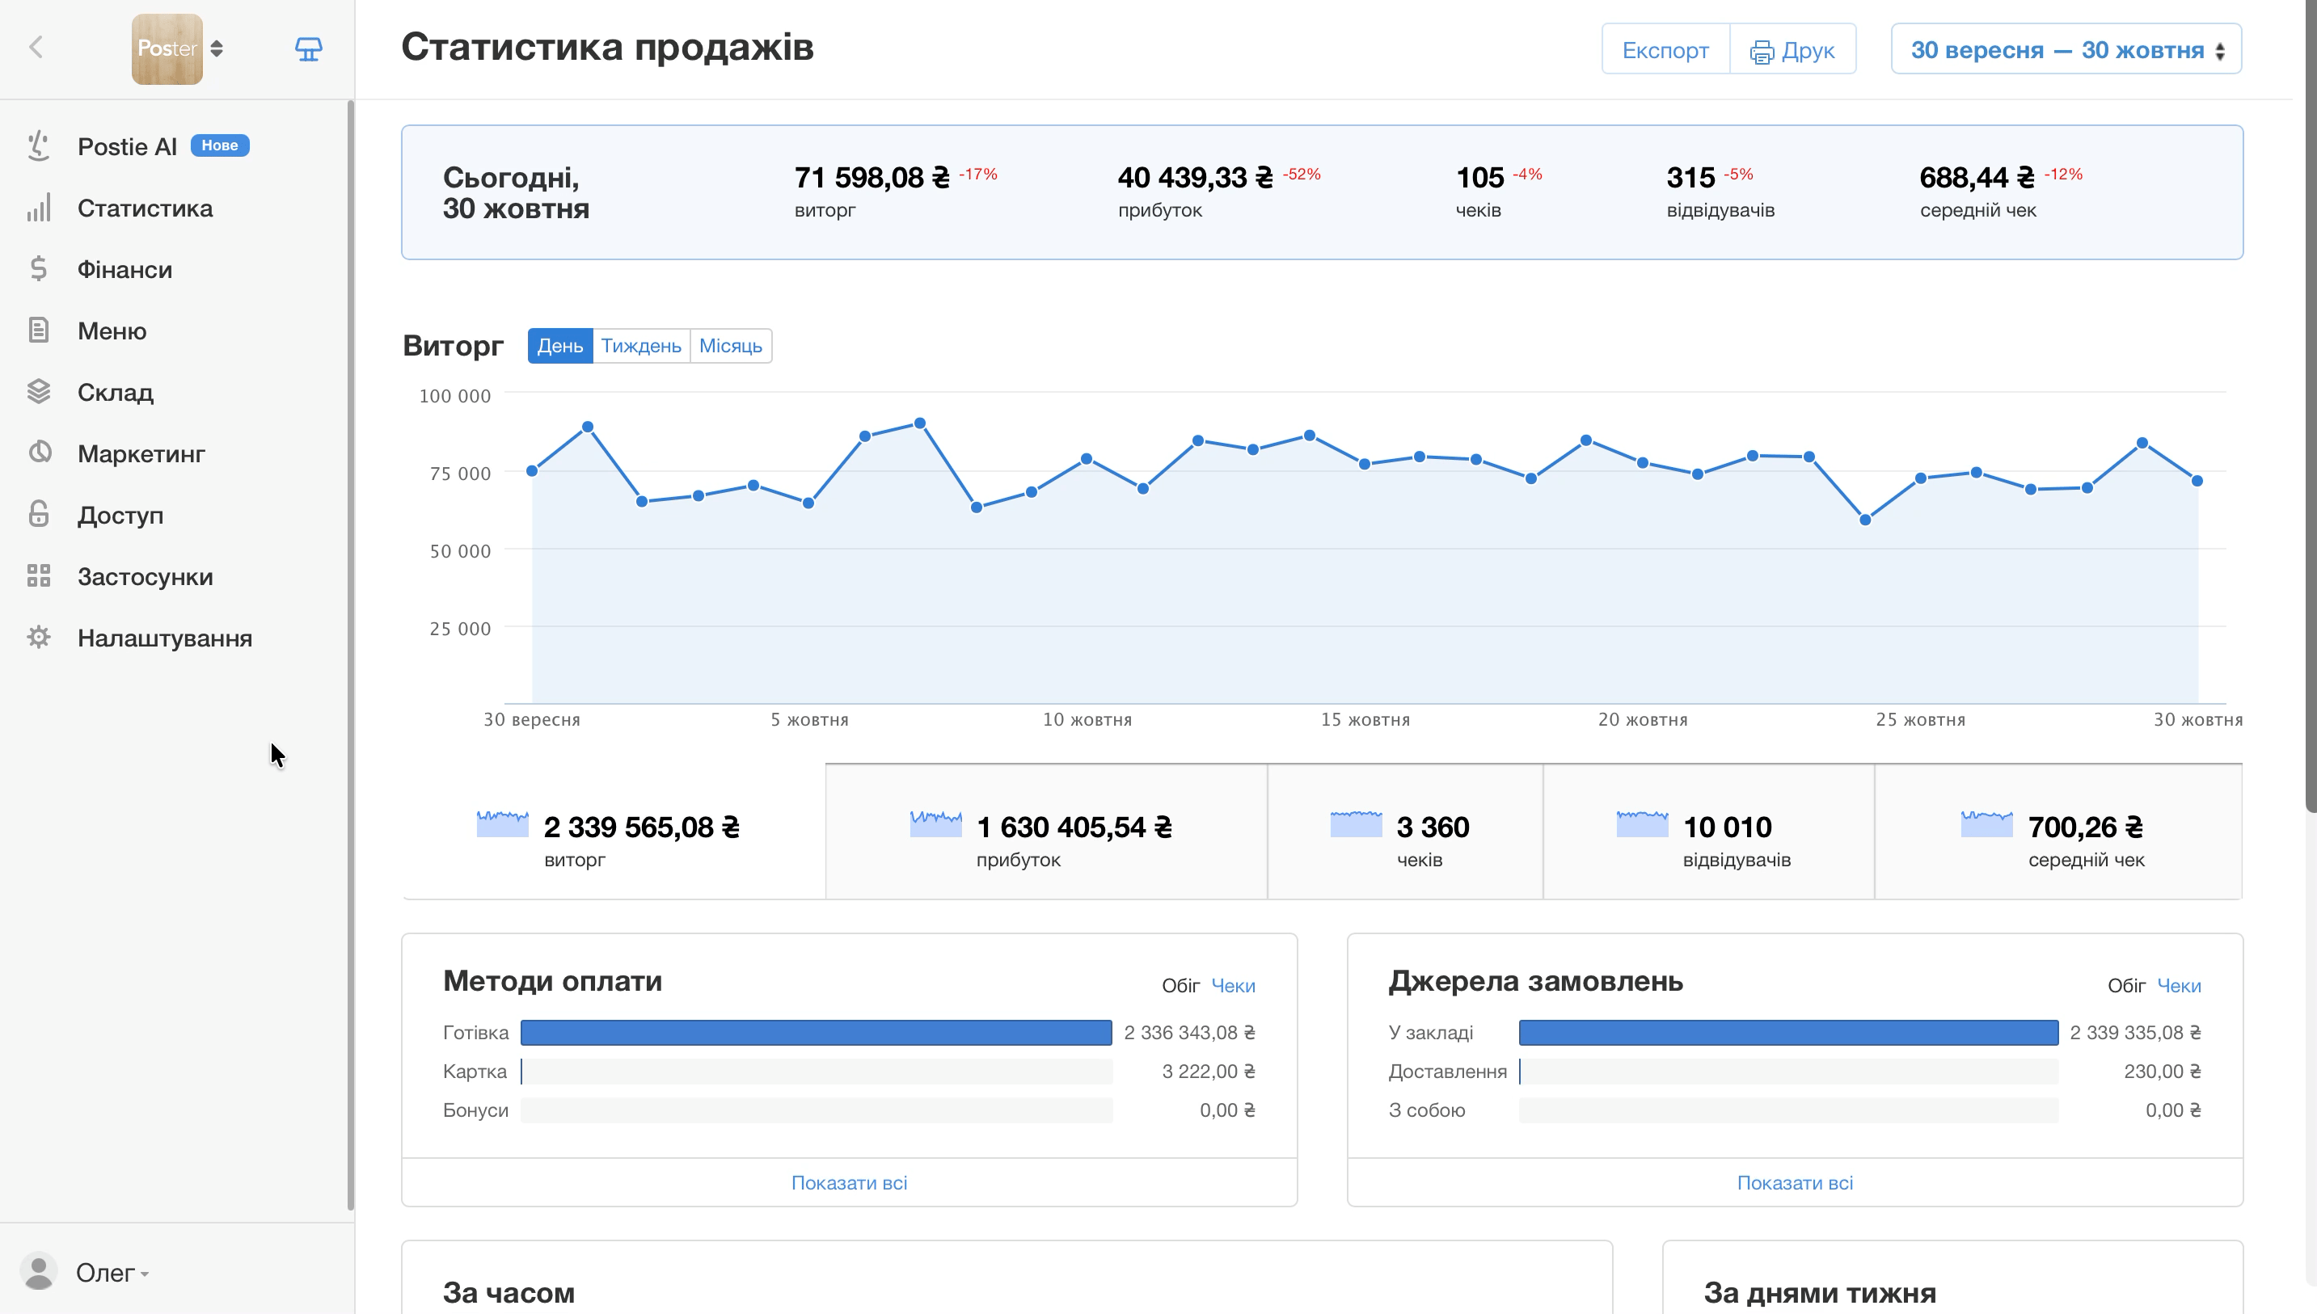Viewport: 2317px width, 1314px height.
Task: Open the Олег user dropdown
Action: click(x=112, y=1273)
